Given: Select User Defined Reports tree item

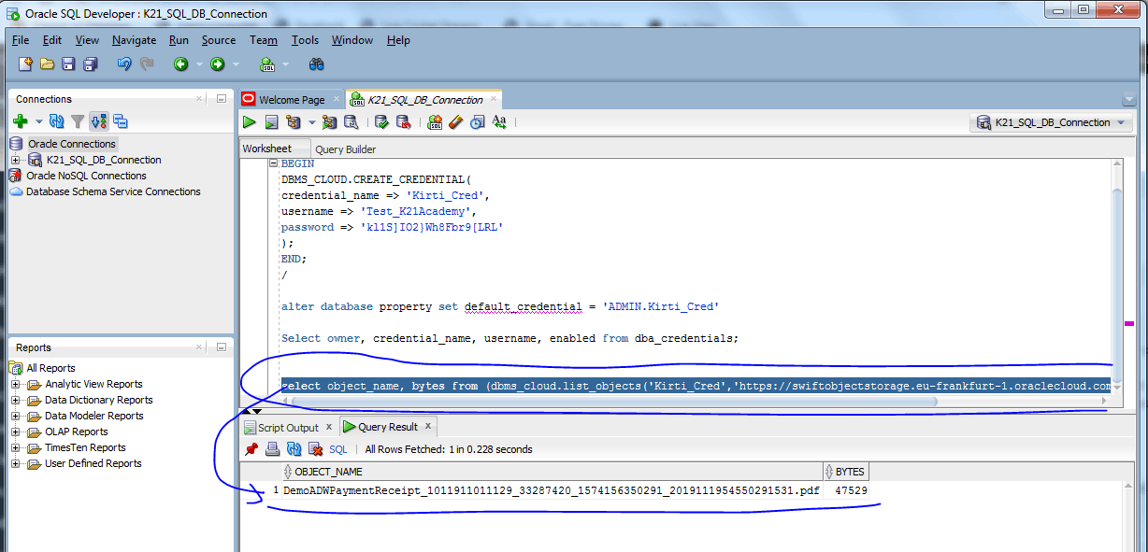Looking at the screenshot, I should [93, 463].
